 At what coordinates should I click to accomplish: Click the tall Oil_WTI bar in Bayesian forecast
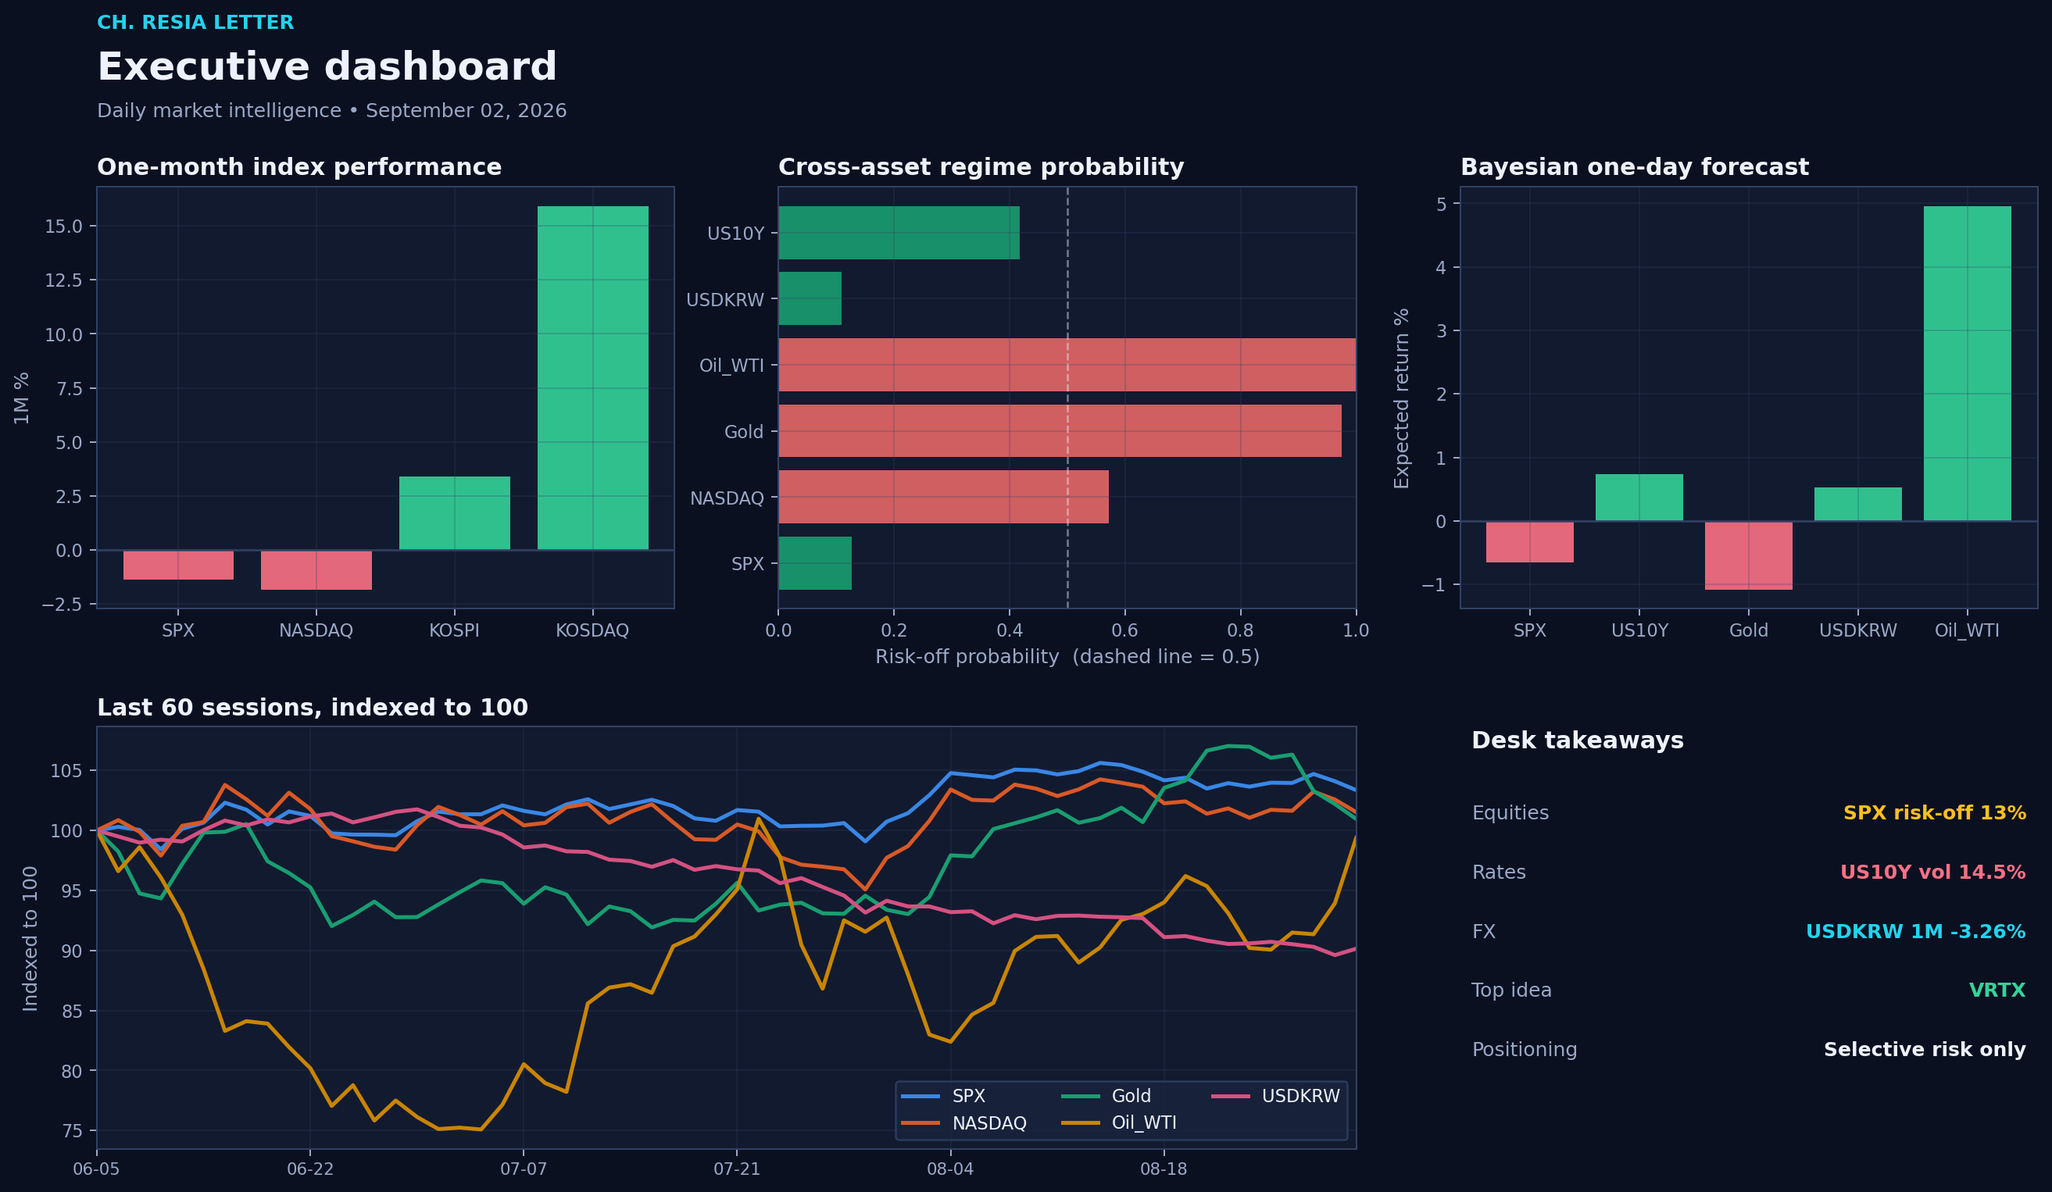[x=1968, y=363]
